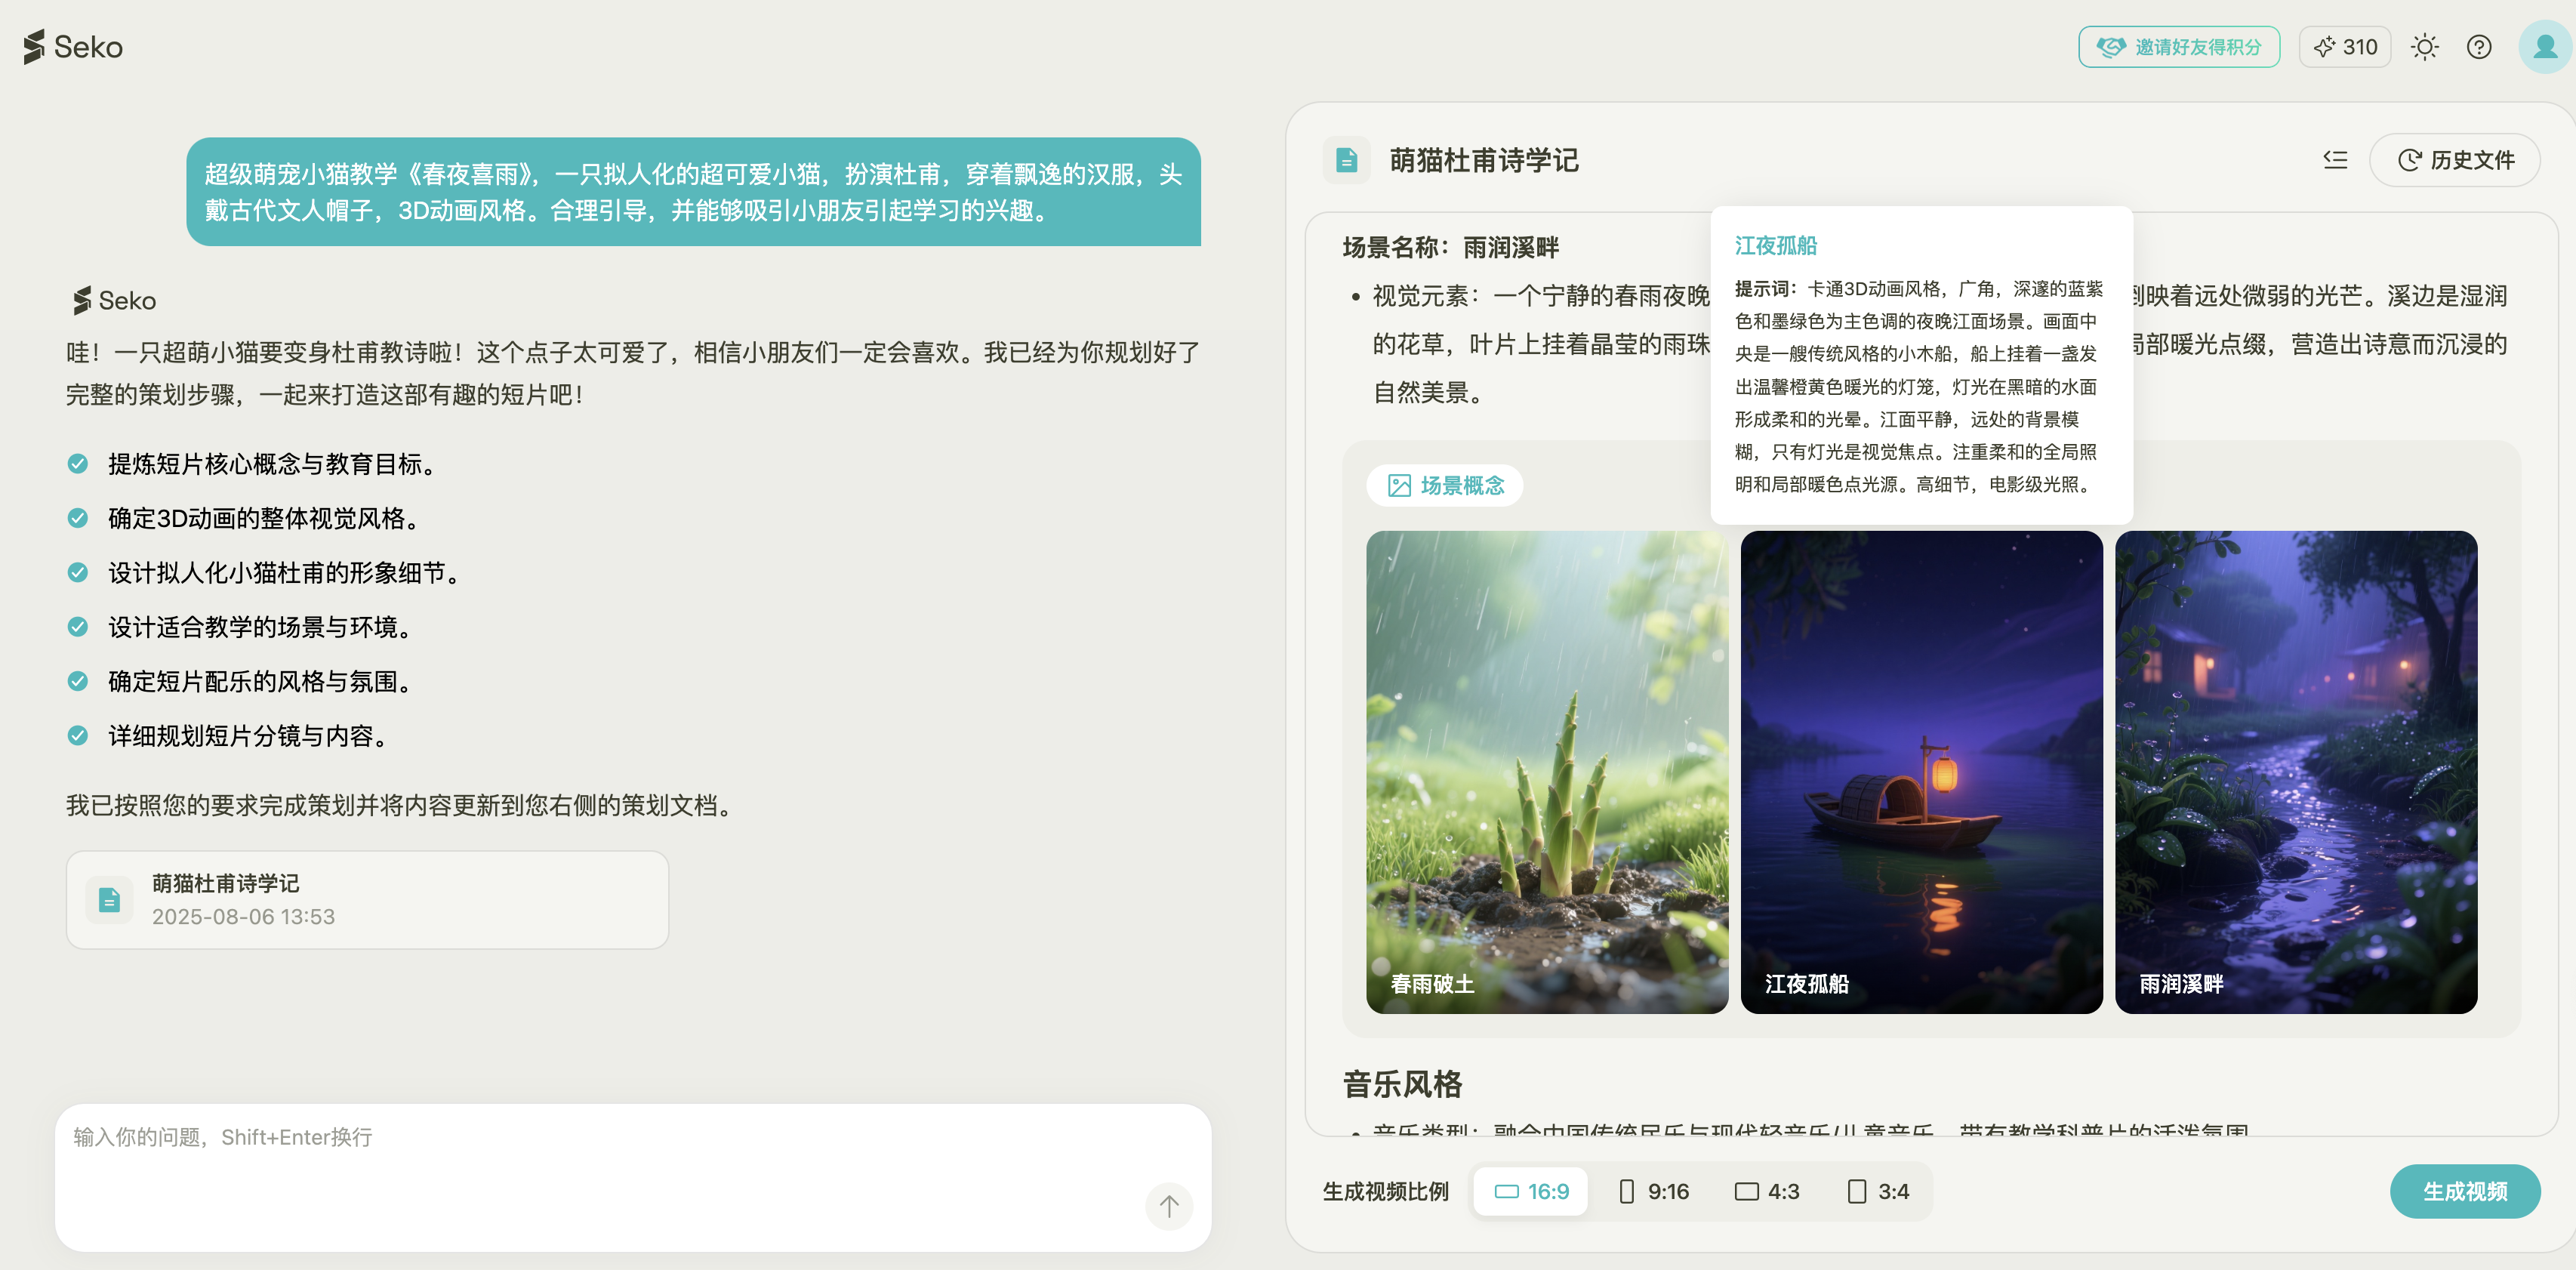Click the user prompt bubble about 春夜喜雨
2576x1270 pixels.
point(693,192)
